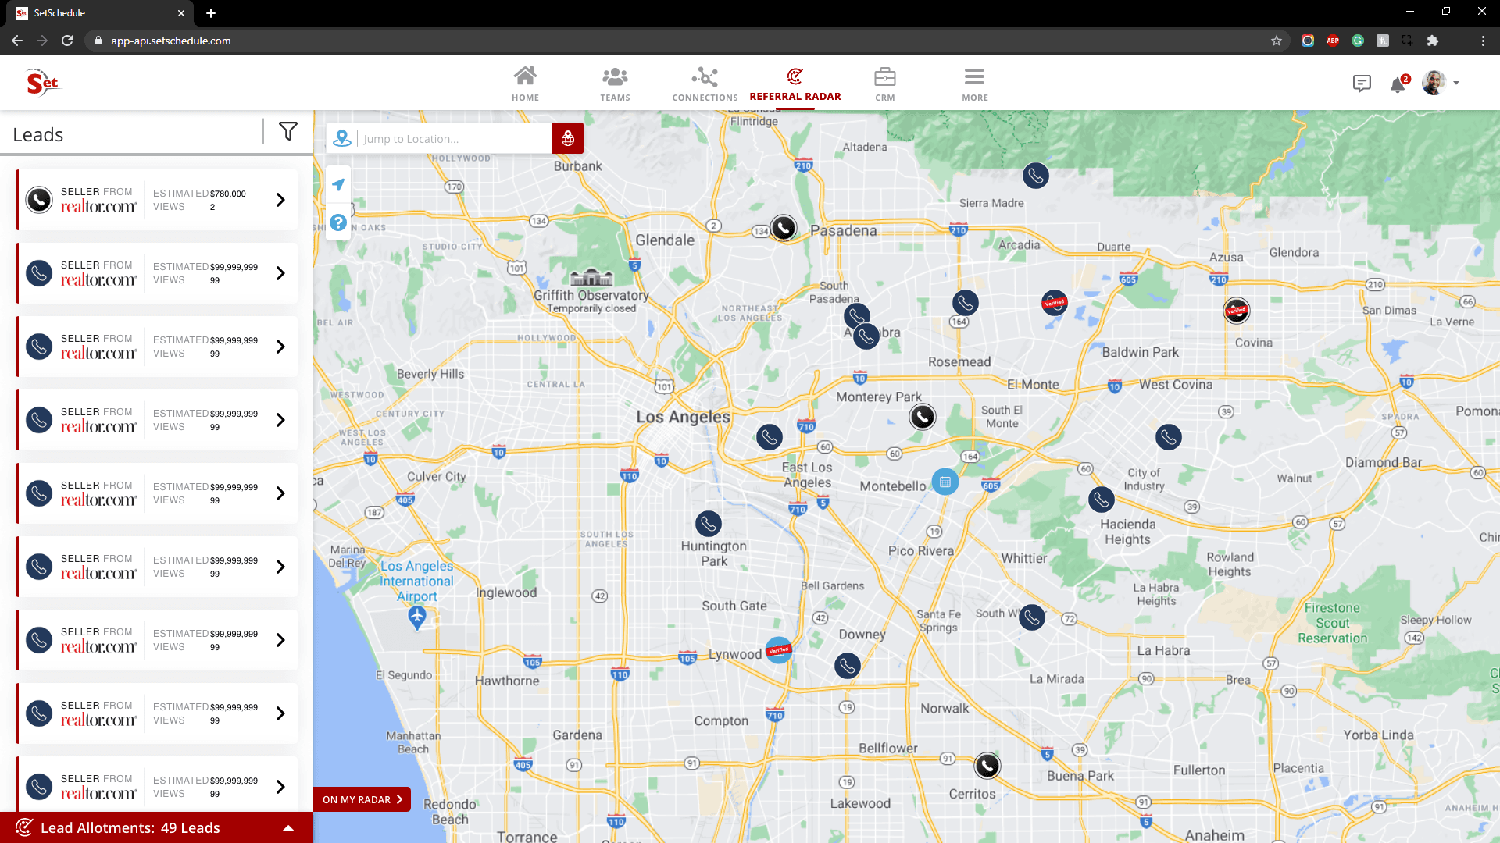Open the Teams navigation item
1500x843 pixels.
click(x=615, y=84)
